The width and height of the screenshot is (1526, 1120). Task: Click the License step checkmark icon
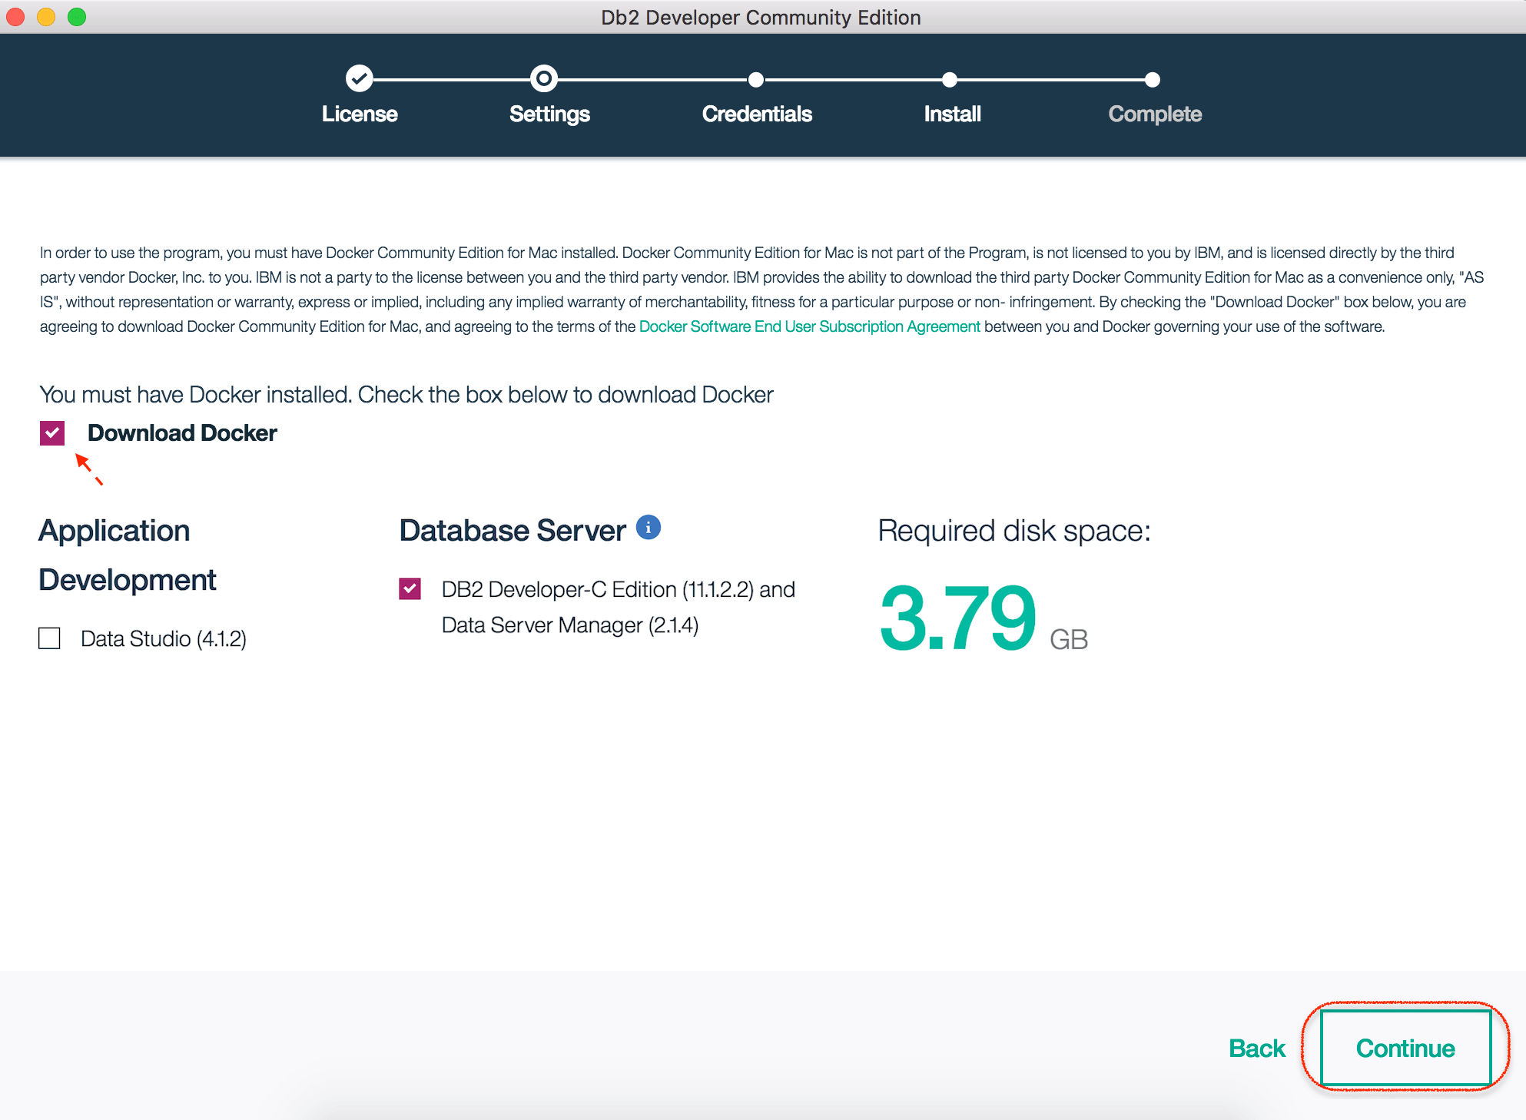[x=359, y=78]
